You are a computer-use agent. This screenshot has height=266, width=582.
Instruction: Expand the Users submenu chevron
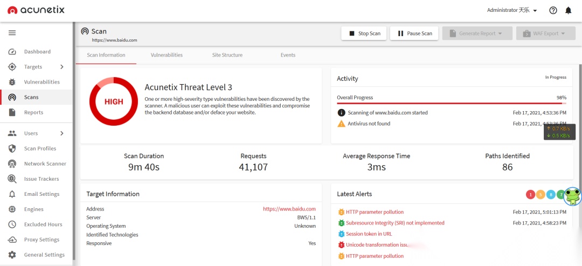(x=62, y=133)
